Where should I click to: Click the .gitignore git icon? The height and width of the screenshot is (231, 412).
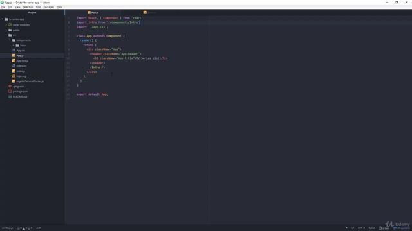pos(10,87)
